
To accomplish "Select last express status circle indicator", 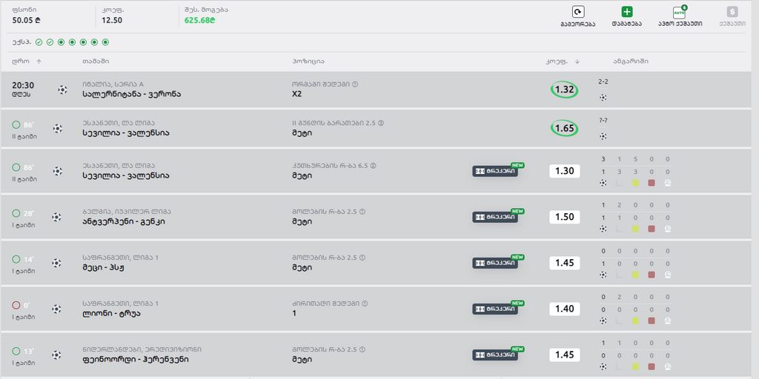I will [x=105, y=42].
